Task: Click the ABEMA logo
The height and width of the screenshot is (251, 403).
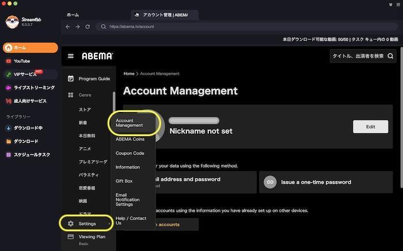Action: pos(97,56)
